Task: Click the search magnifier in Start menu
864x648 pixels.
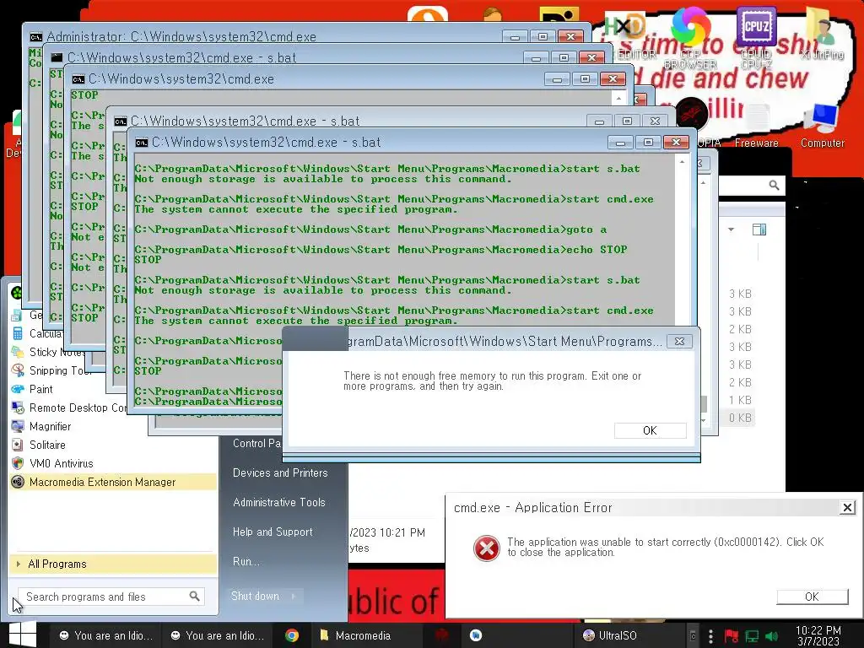Action: coord(194,597)
